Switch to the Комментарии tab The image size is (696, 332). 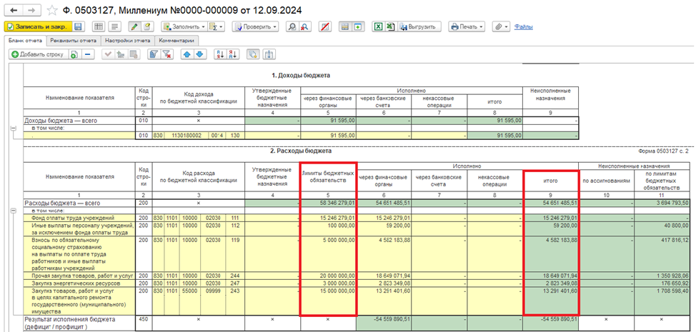click(x=177, y=40)
